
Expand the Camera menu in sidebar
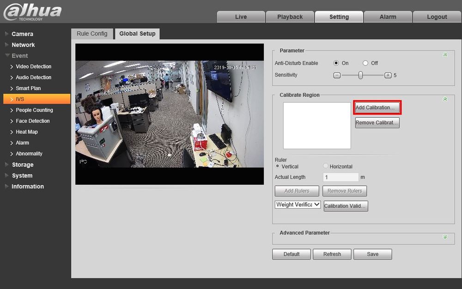[7, 34]
